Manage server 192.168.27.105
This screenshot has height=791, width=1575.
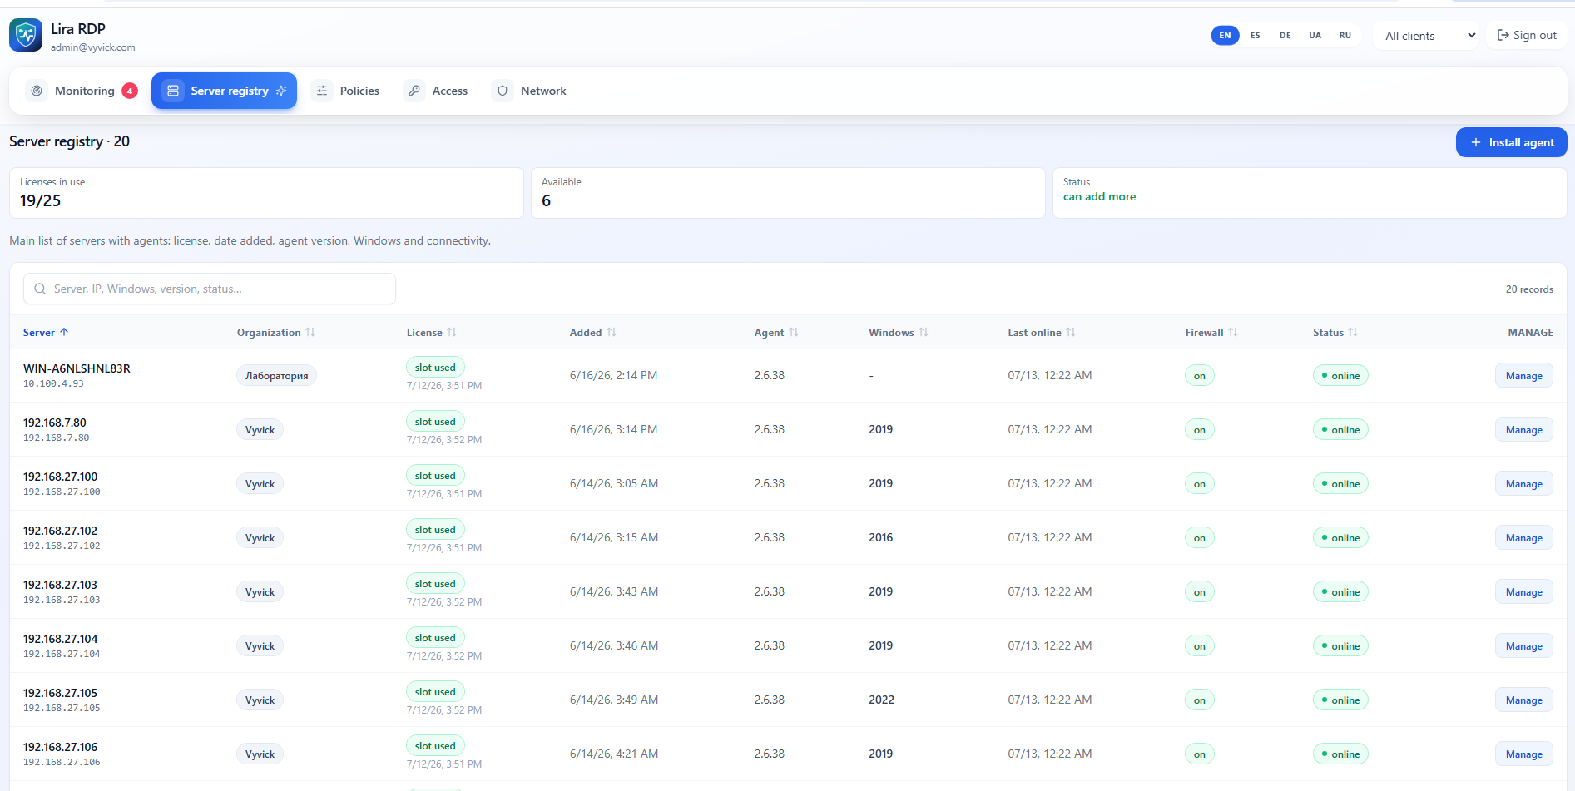[x=1523, y=700]
